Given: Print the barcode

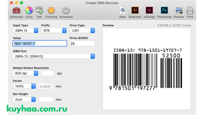Looking at the screenshot, I should (190, 11).
